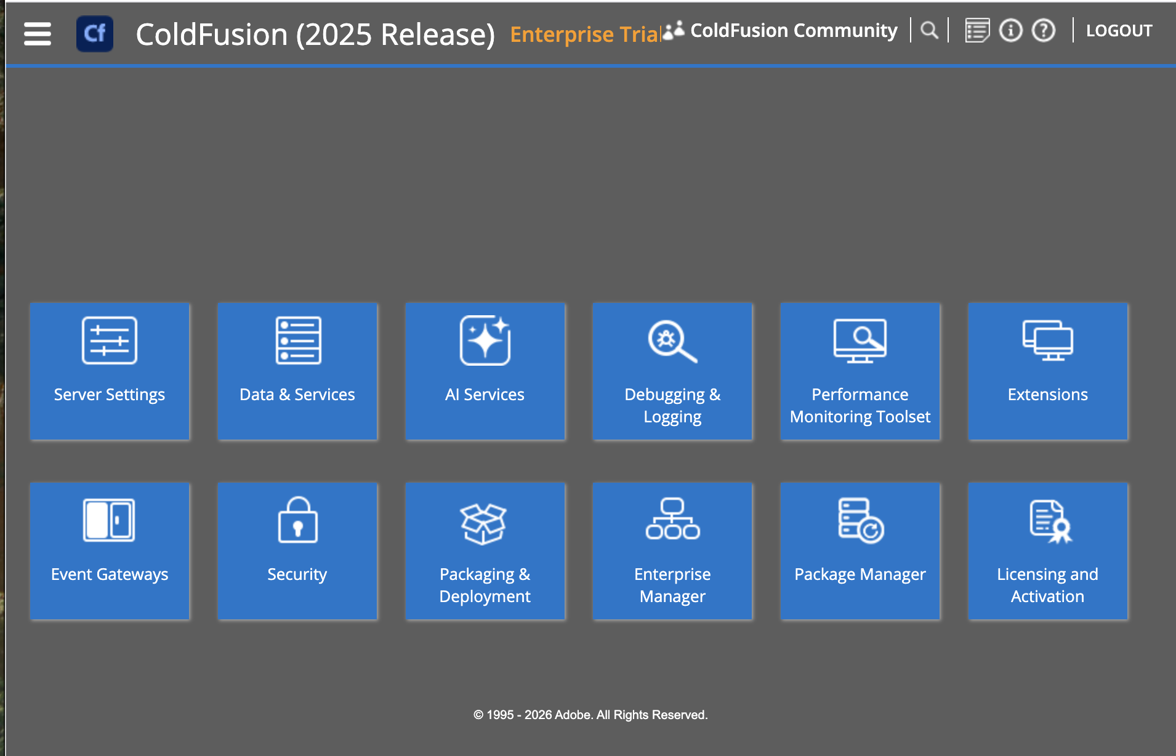This screenshot has width=1176, height=756.
Task: Open the Packaging & Deployment label
Action: (485, 585)
